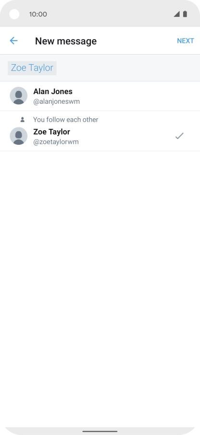
Task: Uncheck the checkmark beside Zoe Taylor
Action: (179, 136)
